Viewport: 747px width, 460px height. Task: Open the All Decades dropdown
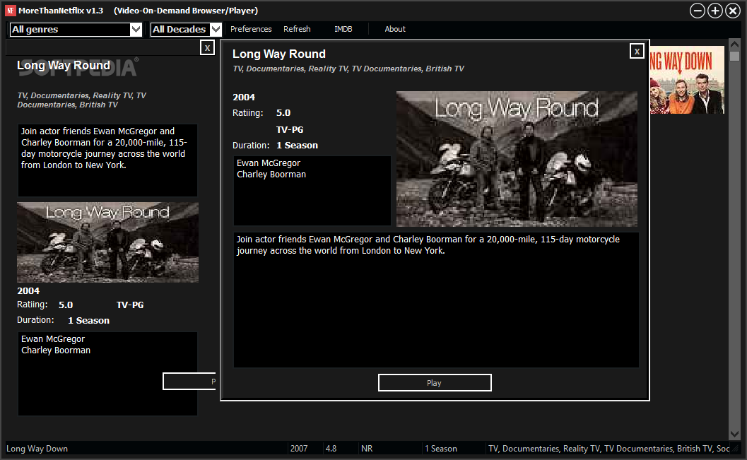pos(187,30)
